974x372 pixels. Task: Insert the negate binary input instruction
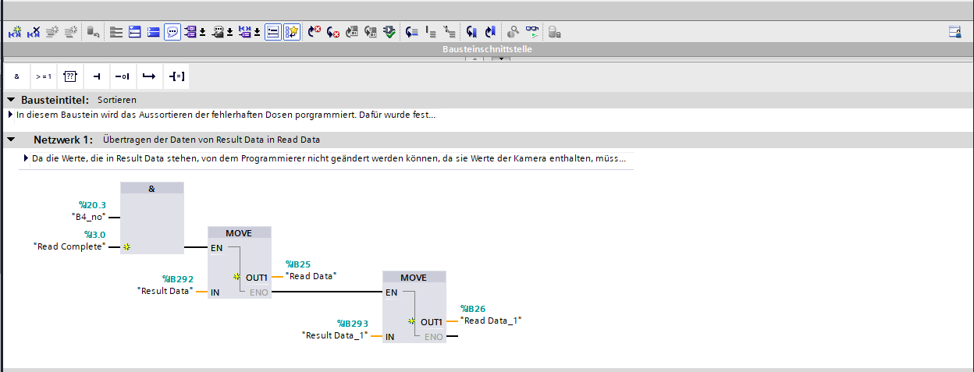(123, 76)
